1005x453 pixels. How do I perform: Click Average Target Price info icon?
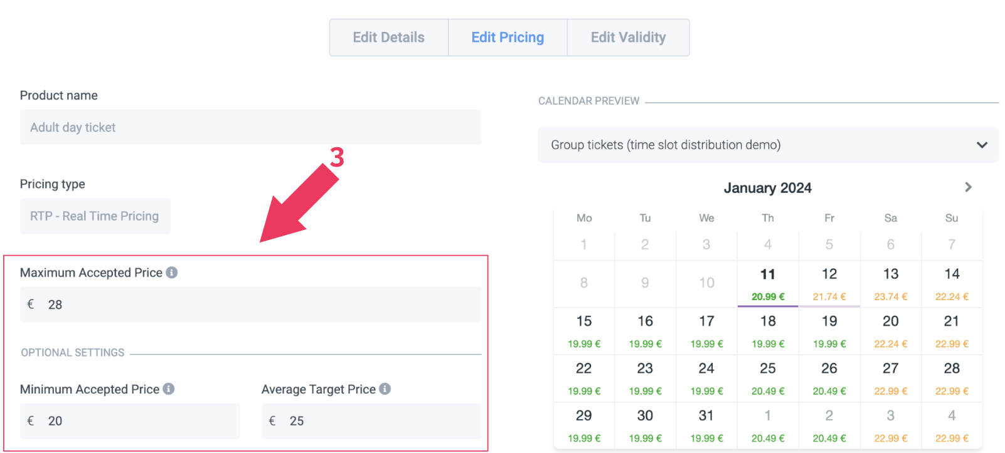(385, 389)
